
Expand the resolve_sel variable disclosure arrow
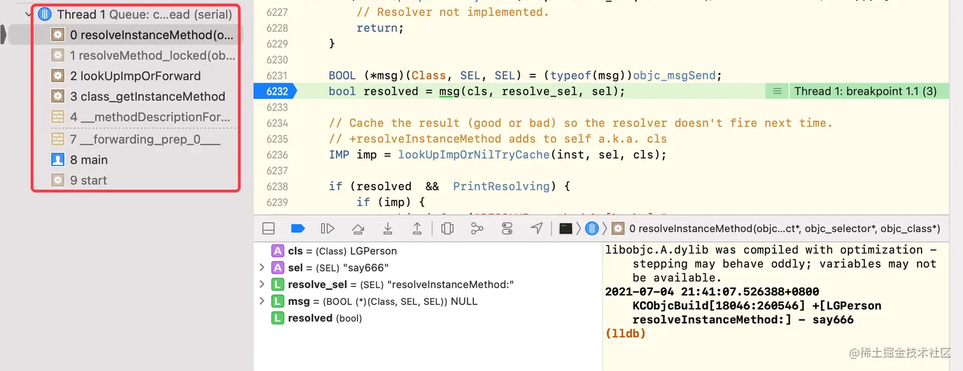262,284
